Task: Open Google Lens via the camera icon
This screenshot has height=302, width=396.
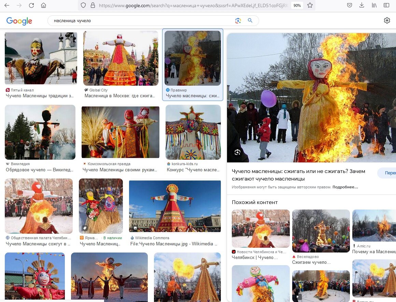Action: [x=238, y=21]
